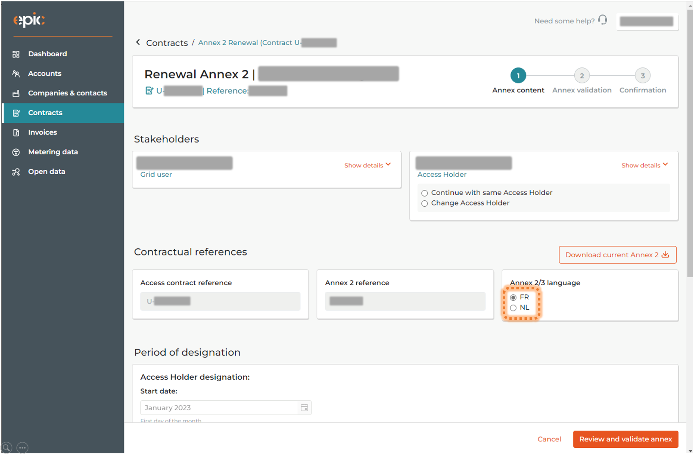Click the Open data share icon

pyautogui.click(x=16, y=172)
